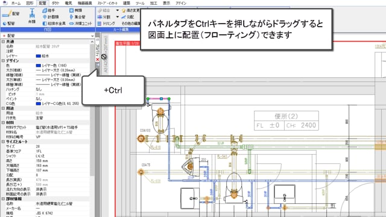Collapse the 材料 property group
The width and height of the screenshot is (386, 217).
click(x=3, y=123)
